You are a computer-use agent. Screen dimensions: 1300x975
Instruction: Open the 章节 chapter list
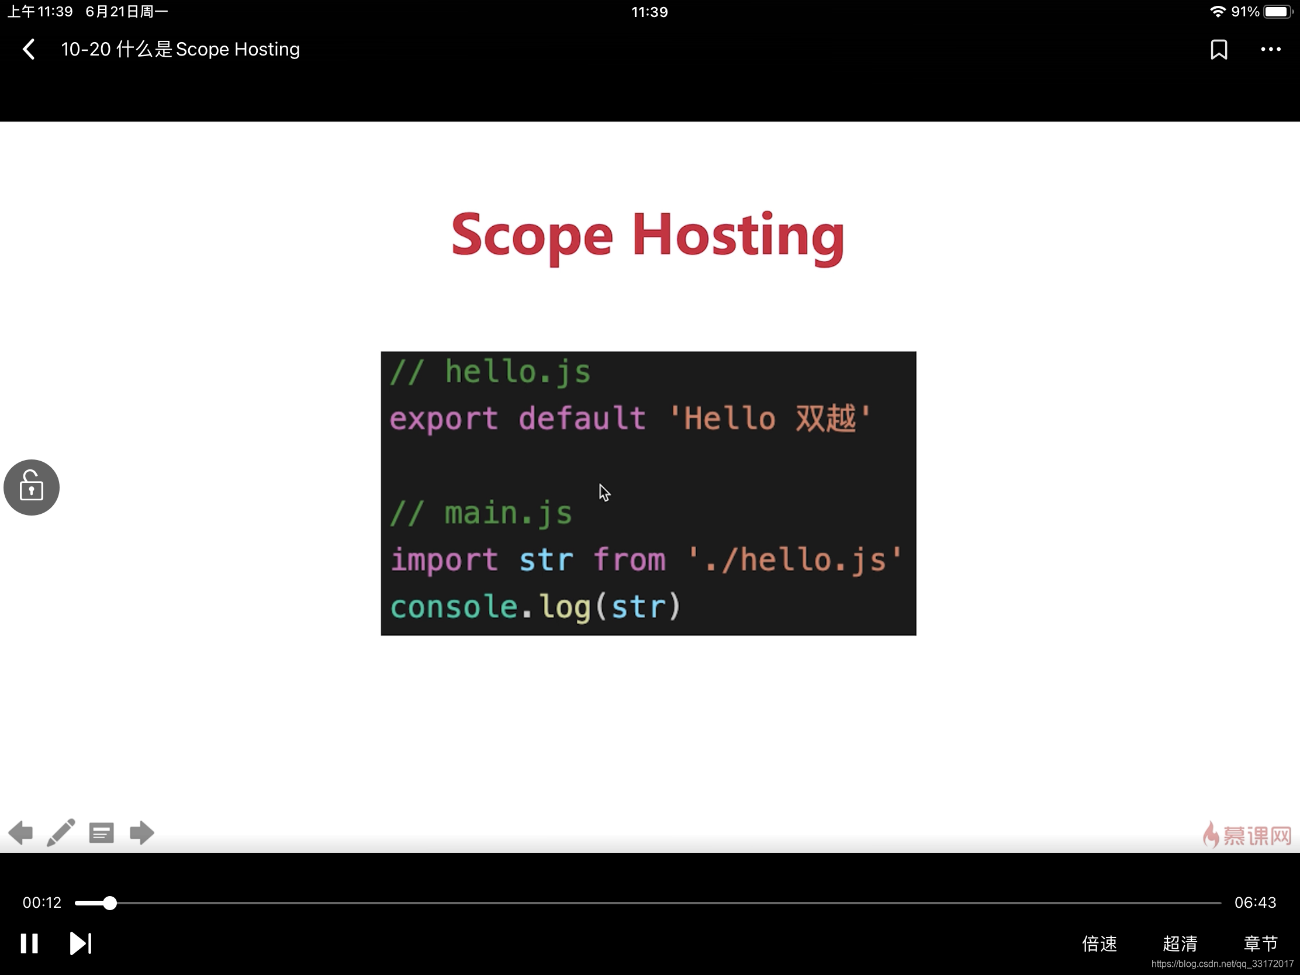pos(1261,943)
